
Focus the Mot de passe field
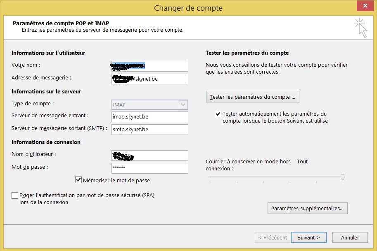pos(149,168)
